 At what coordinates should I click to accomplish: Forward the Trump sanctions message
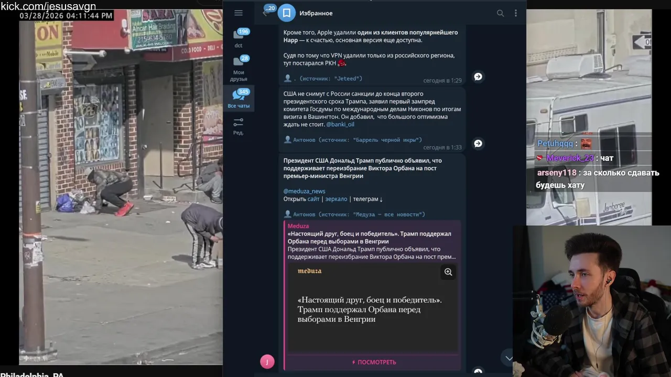(x=478, y=143)
